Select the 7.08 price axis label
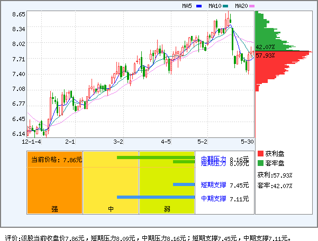318x241 pixels. (x=19, y=89)
